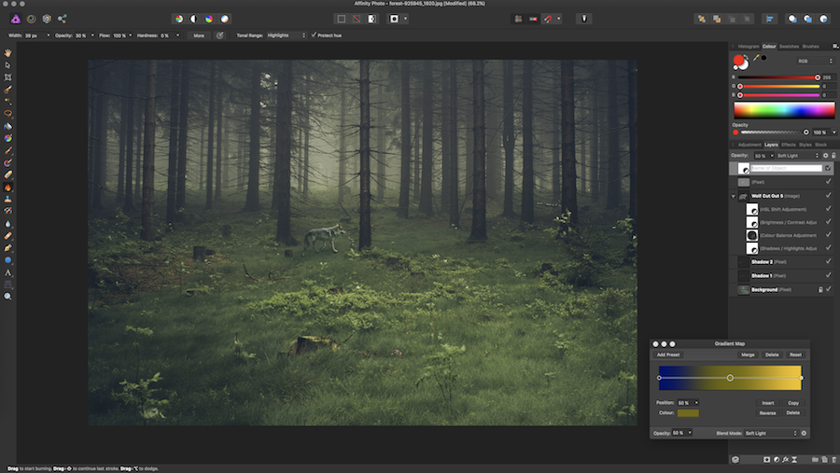840x473 pixels.
Task: Click the Add Preset button
Action: click(668, 355)
